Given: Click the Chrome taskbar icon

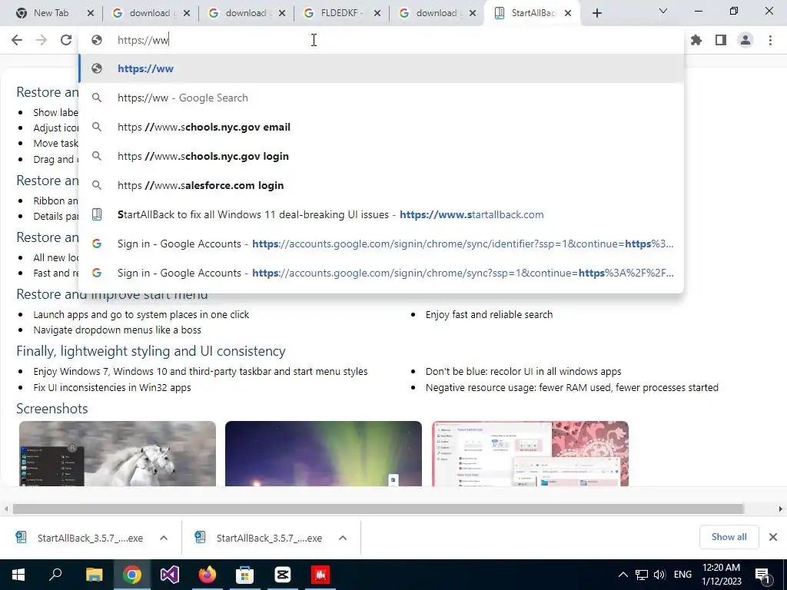Looking at the screenshot, I should (132, 575).
